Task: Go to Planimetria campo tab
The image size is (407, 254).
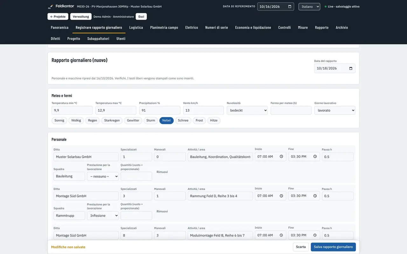Action: point(164,28)
